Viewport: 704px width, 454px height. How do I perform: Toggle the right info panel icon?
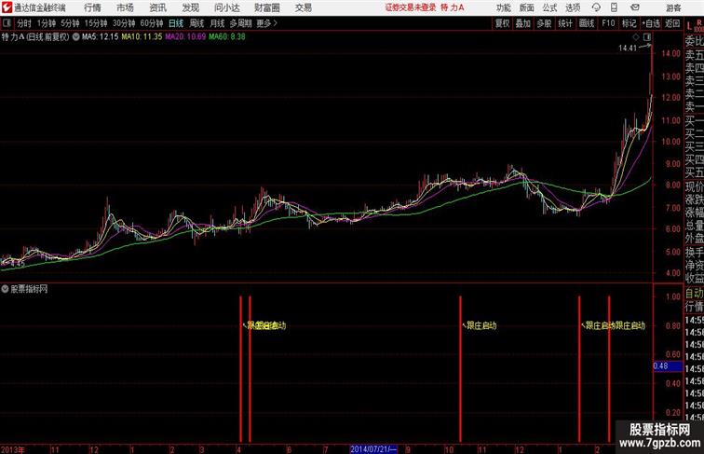pyautogui.click(x=647, y=37)
